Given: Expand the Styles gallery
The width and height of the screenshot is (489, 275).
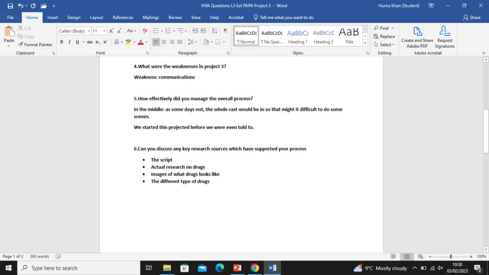Looking at the screenshot, I should [365, 43].
